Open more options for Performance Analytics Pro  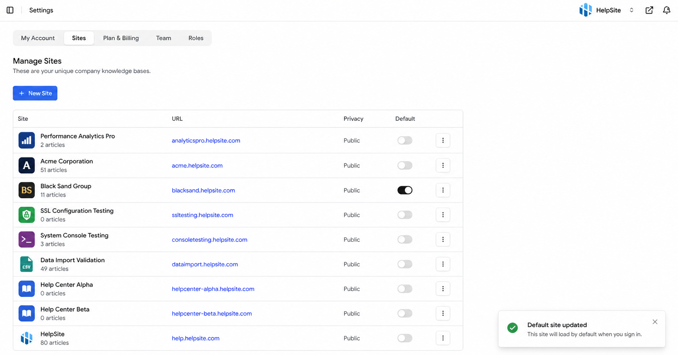pos(443,140)
